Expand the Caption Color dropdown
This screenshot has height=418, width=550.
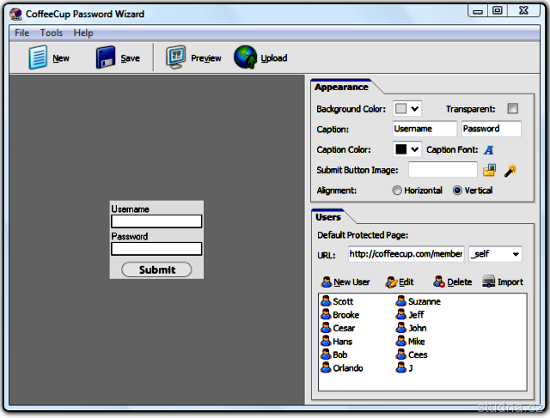(x=416, y=149)
